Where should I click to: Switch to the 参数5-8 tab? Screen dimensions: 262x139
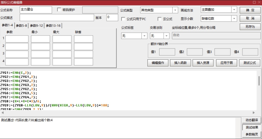pos(22,26)
